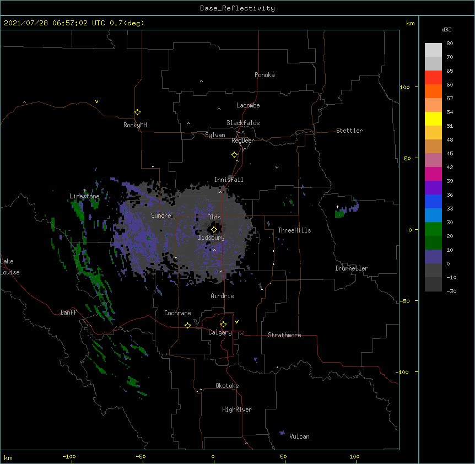Viewport: 475px width, 464px height.
Task: Click the Cochrane city label
Action: (177, 313)
